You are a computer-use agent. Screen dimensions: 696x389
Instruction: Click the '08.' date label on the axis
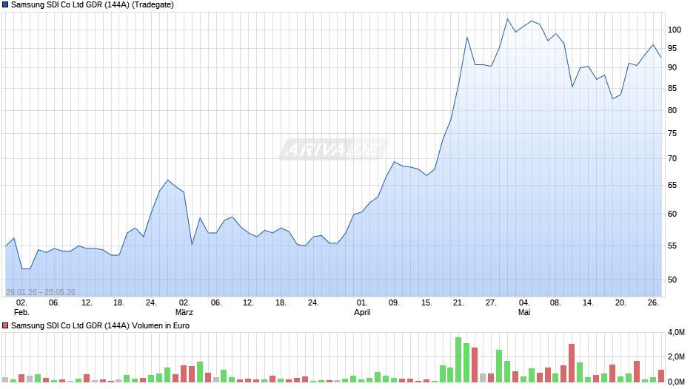click(x=556, y=302)
